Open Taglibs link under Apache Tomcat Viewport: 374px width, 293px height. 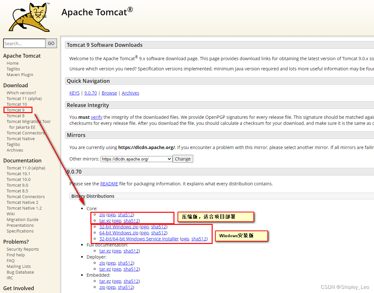pyautogui.click(x=13, y=69)
